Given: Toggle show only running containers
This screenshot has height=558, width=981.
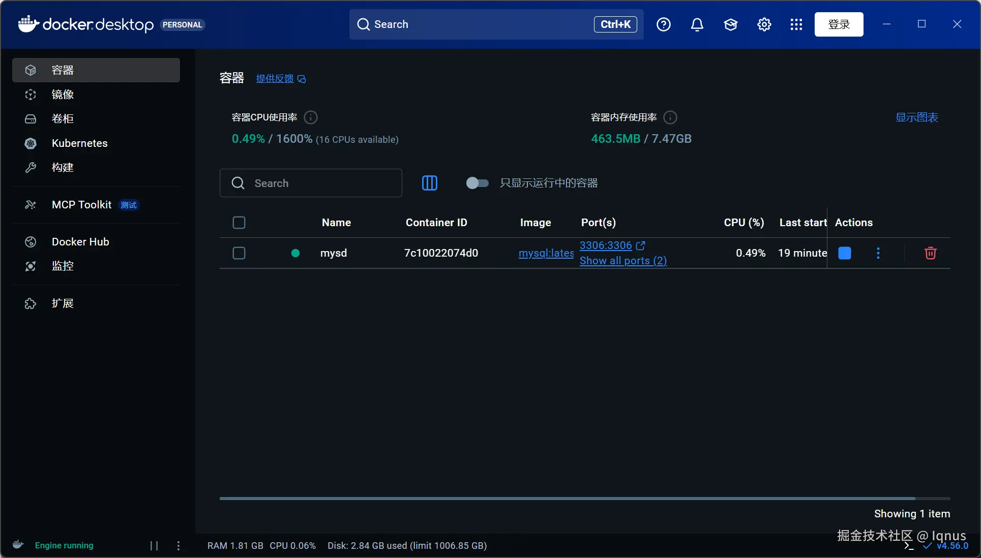Looking at the screenshot, I should click(477, 183).
